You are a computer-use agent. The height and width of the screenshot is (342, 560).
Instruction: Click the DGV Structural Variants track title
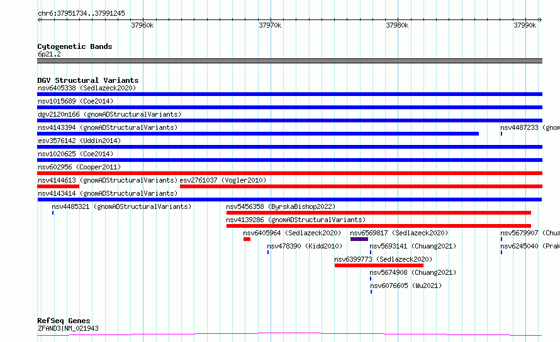point(88,80)
